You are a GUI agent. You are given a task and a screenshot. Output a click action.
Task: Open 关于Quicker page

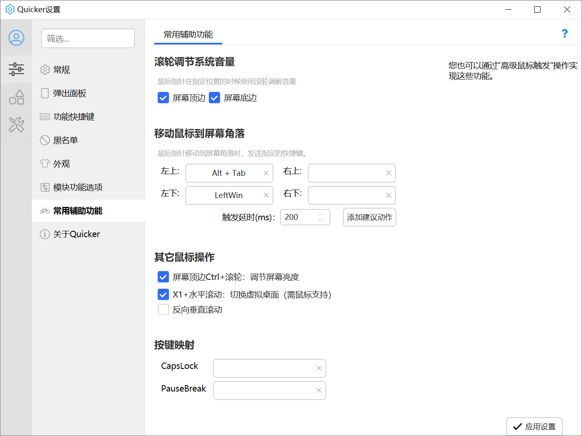coord(88,234)
